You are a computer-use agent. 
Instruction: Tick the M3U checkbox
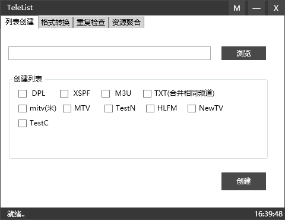pos(106,93)
